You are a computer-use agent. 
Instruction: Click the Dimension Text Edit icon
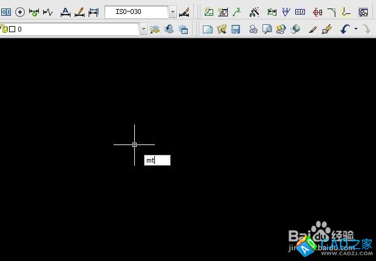[79, 12]
